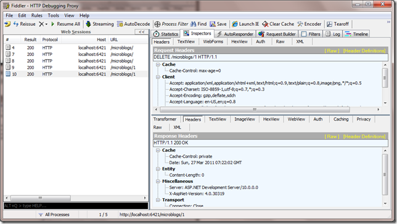The image size is (397, 224).
Task: Open the View menu
Action: [x=69, y=15]
